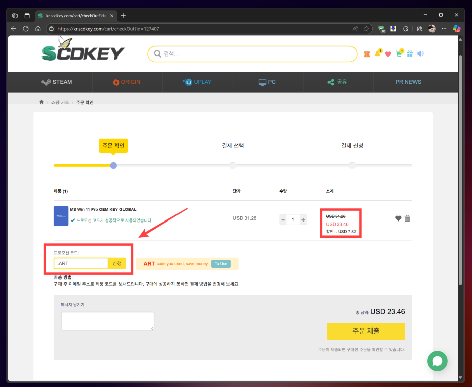Click the 쇼핑 카트 breadcrumb link
The width and height of the screenshot is (472, 387).
coord(60,102)
